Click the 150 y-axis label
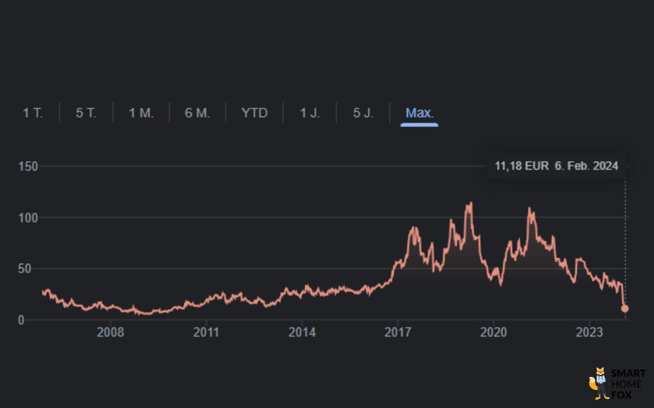Viewport: 654px width, 408px height. [x=29, y=166]
